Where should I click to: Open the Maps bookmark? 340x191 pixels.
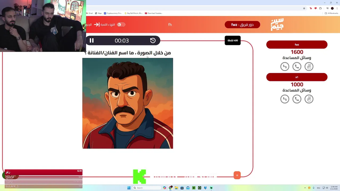[x=98, y=13]
